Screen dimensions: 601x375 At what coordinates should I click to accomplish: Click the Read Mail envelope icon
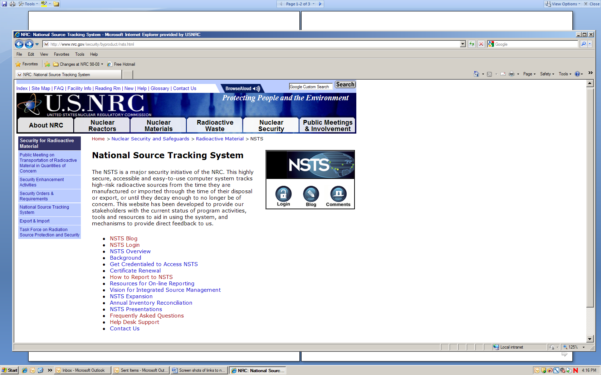(503, 74)
